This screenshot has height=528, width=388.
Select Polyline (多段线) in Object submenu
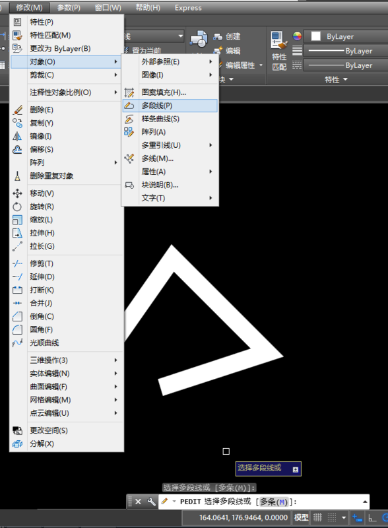(x=170, y=106)
